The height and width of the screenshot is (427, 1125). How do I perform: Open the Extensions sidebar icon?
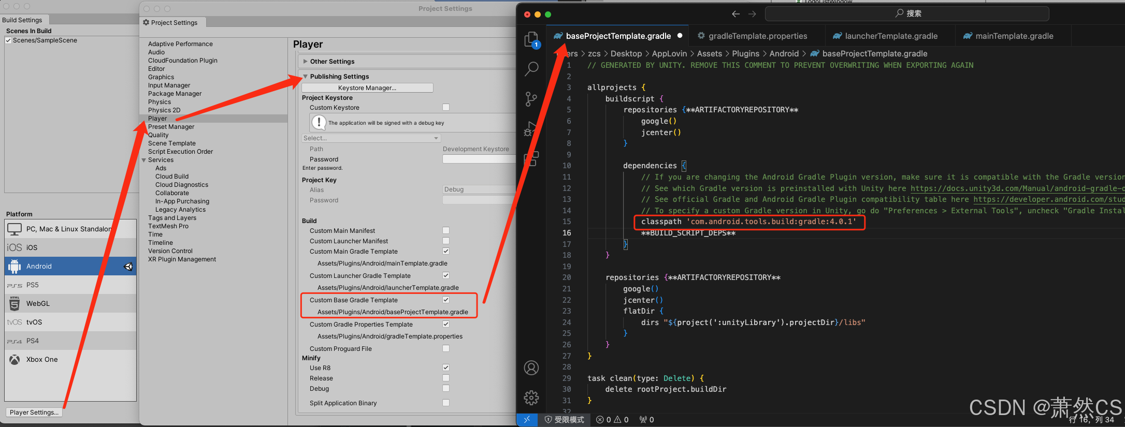[531, 158]
